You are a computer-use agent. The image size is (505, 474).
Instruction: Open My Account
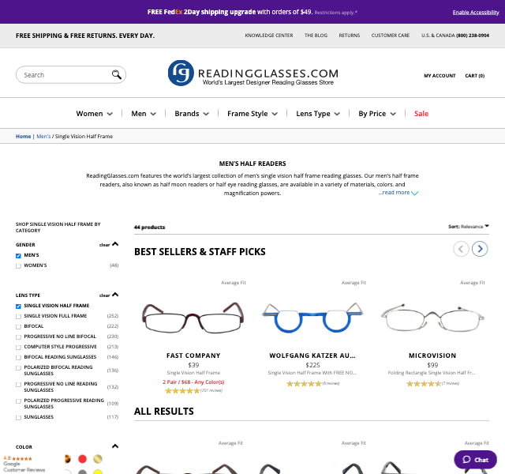tap(440, 76)
